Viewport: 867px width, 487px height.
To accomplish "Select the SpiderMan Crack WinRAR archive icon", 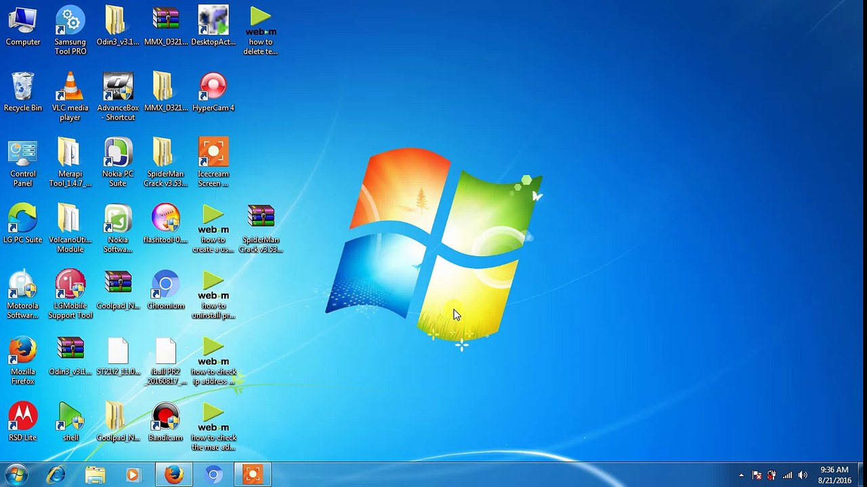I will point(261,229).
